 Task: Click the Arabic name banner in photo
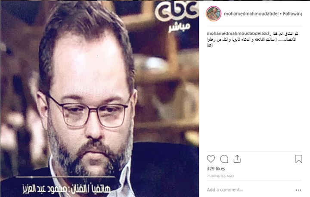[66, 189]
